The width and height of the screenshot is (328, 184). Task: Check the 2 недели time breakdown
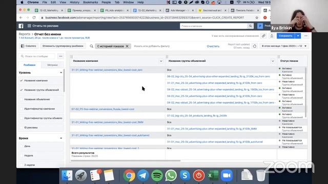click(22, 165)
